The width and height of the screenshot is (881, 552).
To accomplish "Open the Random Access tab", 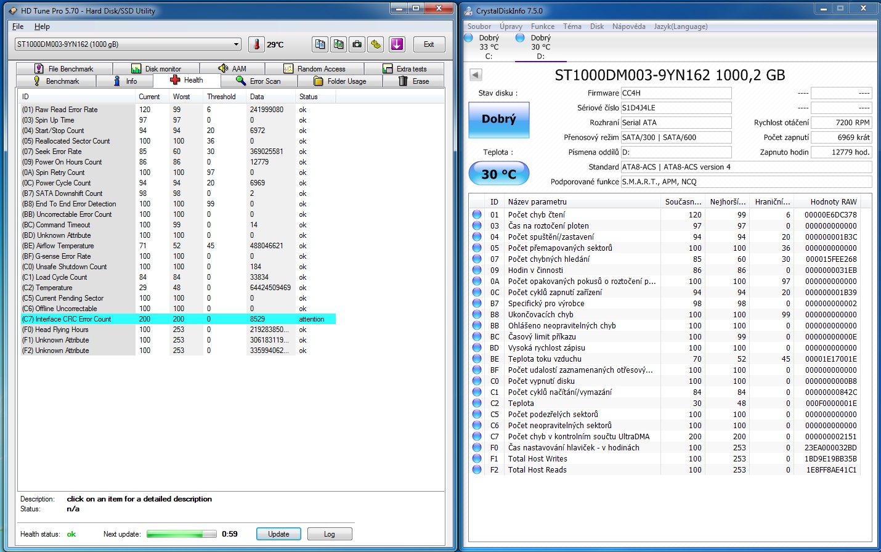I will [x=314, y=68].
